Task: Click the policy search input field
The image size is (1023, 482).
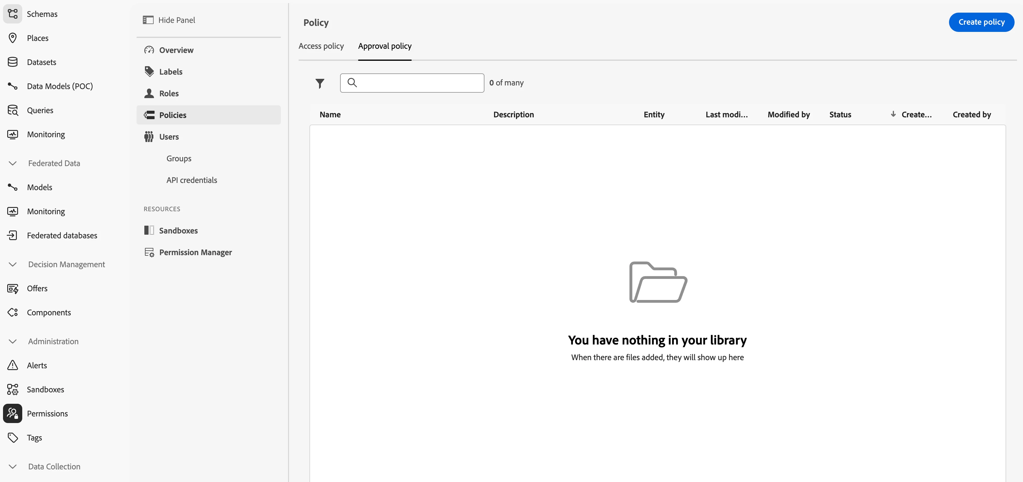Action: (419, 83)
